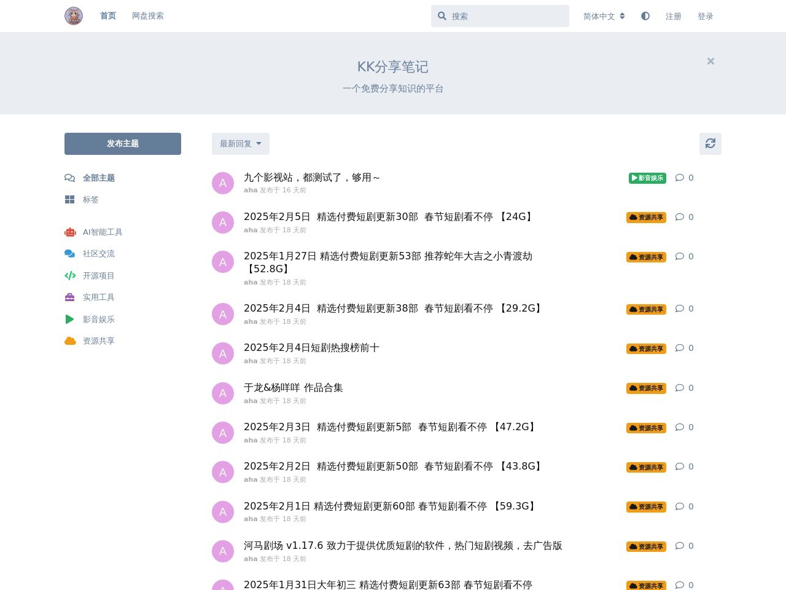Open post 2025年2月4日短剧热搜榜前十
Viewport: 786px width, 590px height.
click(311, 348)
